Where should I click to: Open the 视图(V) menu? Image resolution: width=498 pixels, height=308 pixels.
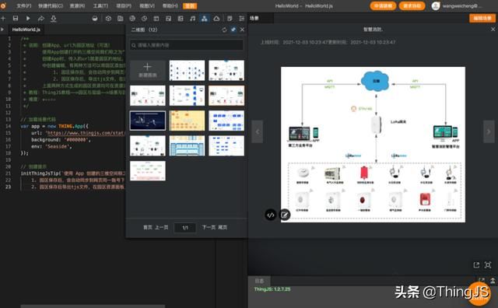click(147, 5)
